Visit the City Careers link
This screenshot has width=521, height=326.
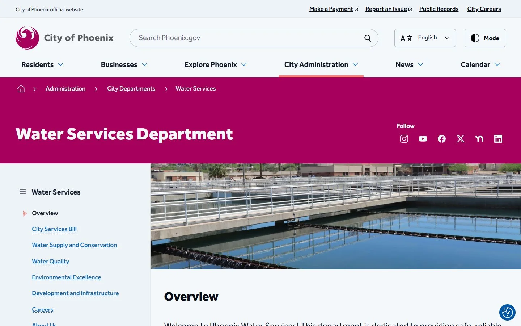[484, 9]
